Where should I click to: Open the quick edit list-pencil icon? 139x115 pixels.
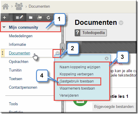tap(19, 17)
